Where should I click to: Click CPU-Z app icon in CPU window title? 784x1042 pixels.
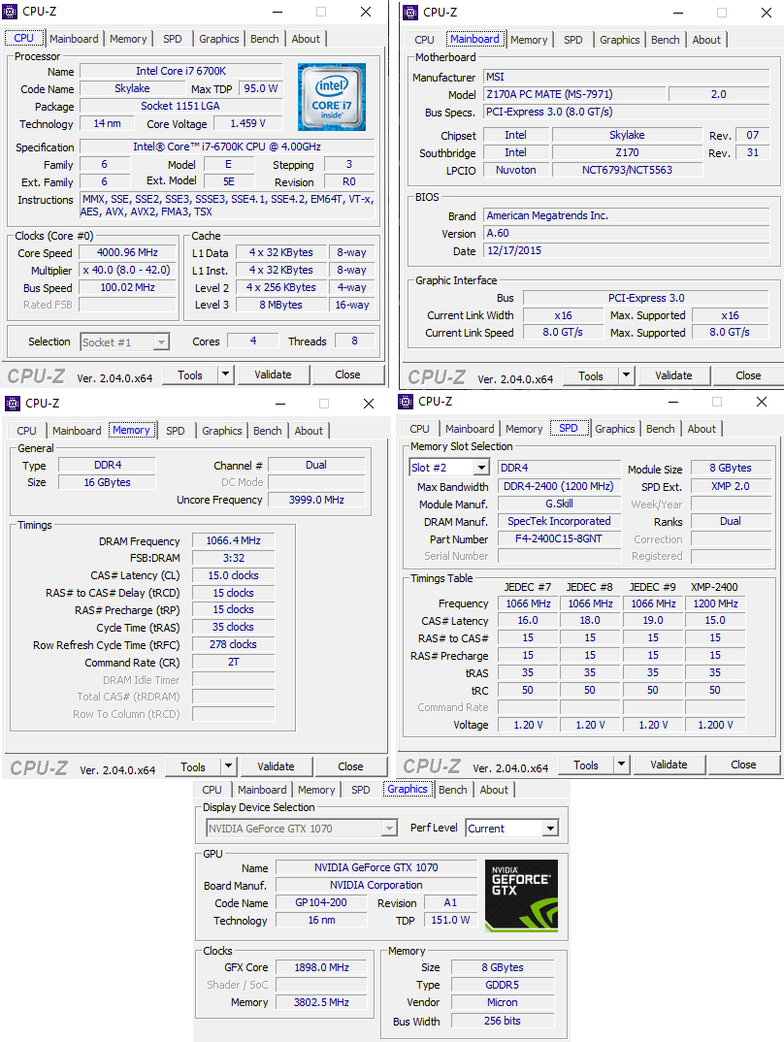pyautogui.click(x=10, y=12)
